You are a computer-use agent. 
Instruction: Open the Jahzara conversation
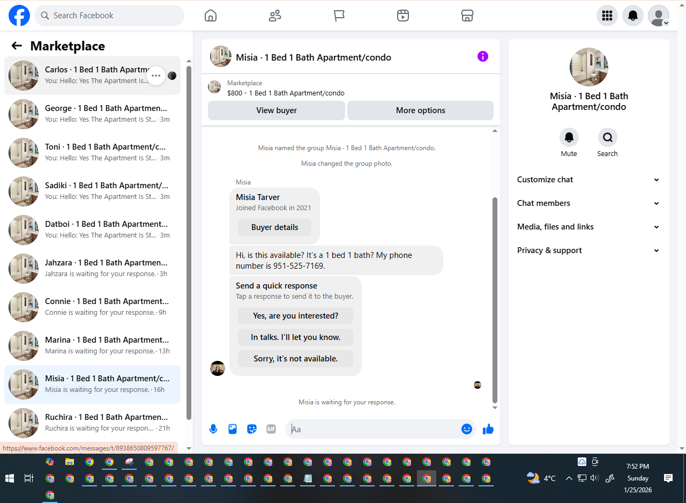(92, 269)
